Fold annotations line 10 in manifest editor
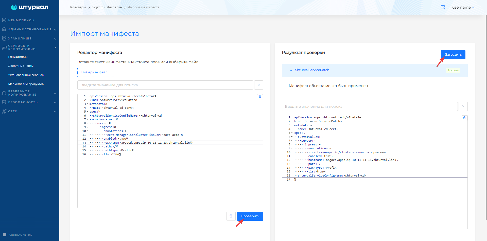The width and height of the screenshot is (487, 241). (88, 131)
